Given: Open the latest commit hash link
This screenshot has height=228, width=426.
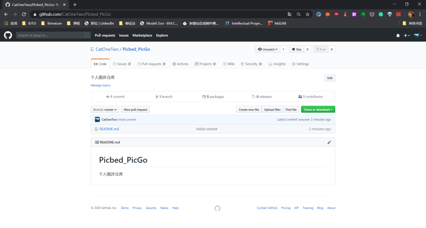Looking at the screenshot, I should 304,120.
